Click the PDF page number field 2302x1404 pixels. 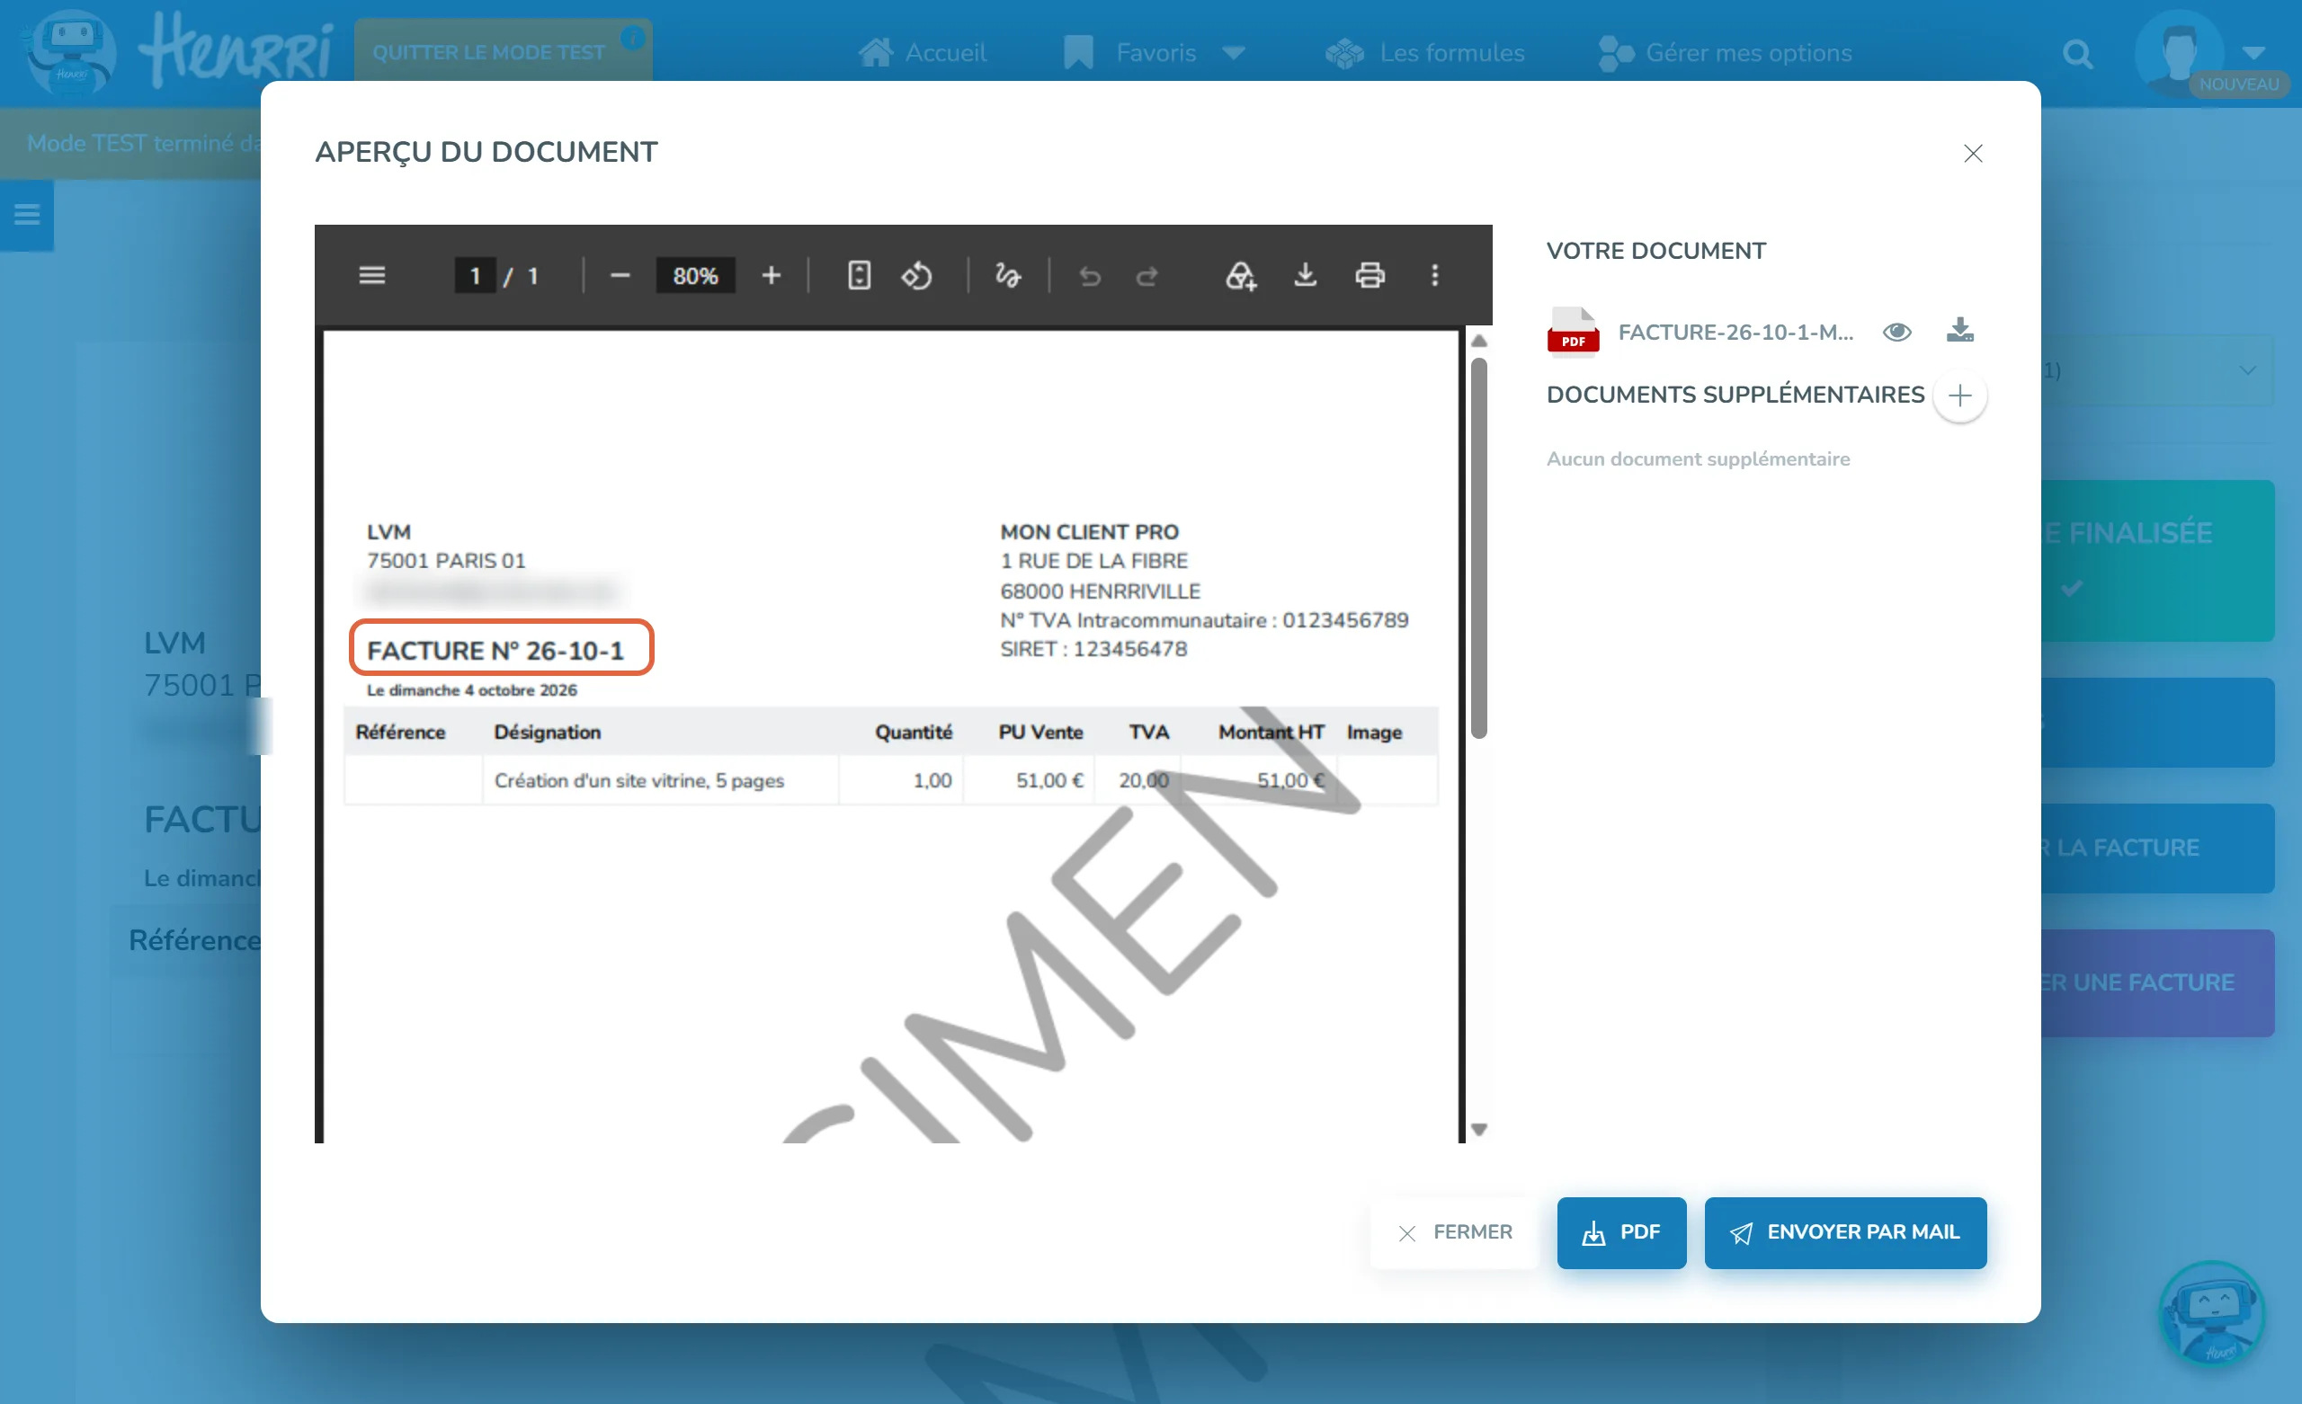click(475, 276)
